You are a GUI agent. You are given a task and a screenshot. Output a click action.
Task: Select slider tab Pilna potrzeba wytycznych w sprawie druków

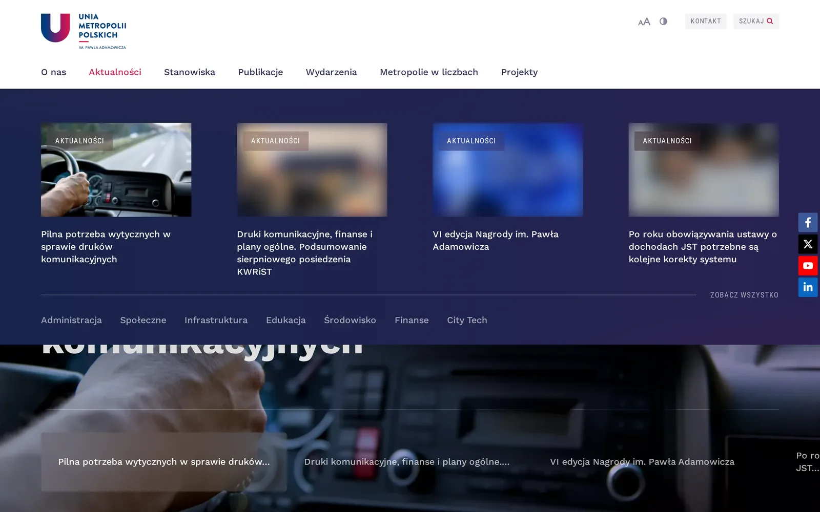click(x=164, y=462)
